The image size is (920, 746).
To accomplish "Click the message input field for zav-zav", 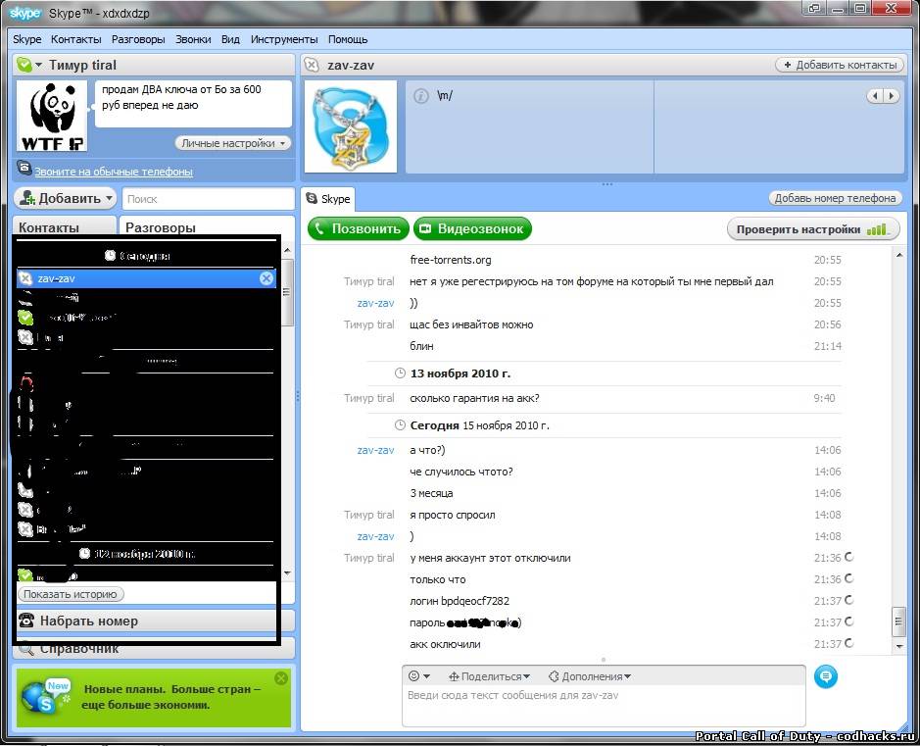I will click(x=604, y=706).
